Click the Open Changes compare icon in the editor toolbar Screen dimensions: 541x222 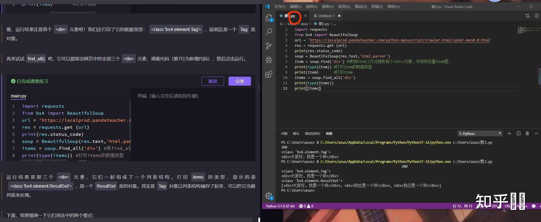[x=527, y=16]
